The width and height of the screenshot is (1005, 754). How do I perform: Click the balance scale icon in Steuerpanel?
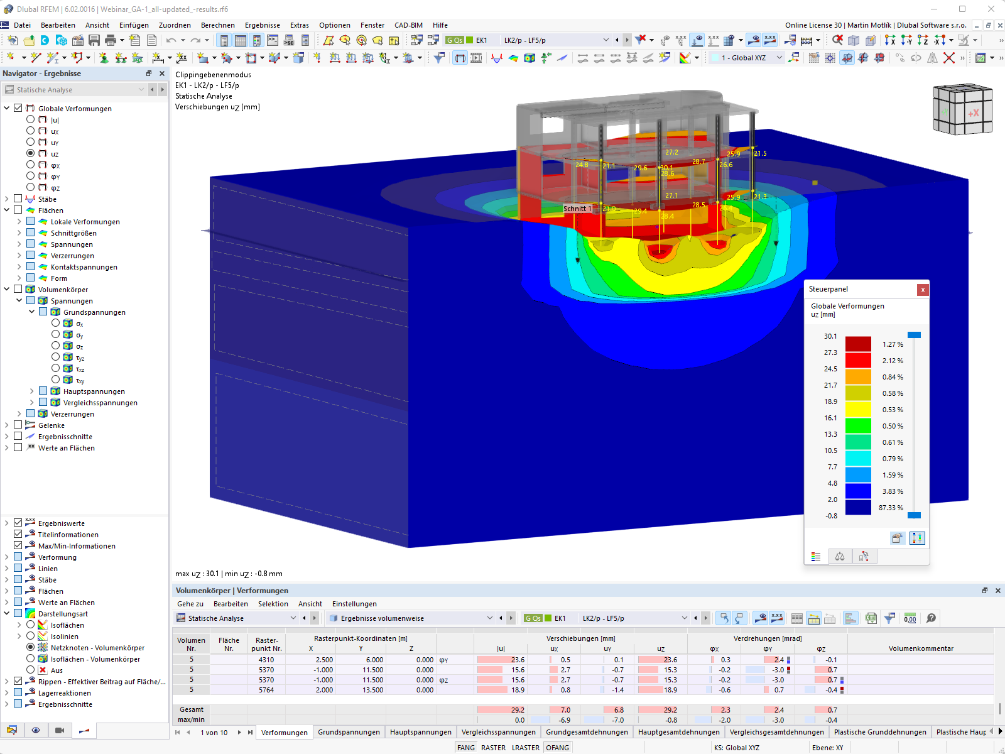pyautogui.click(x=840, y=557)
